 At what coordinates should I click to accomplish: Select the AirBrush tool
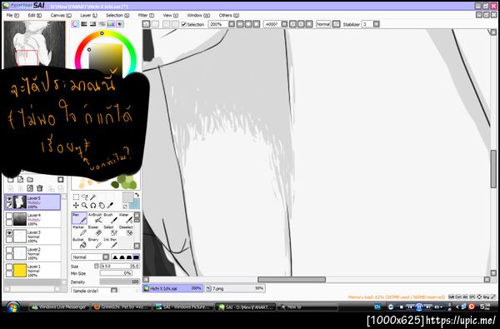95,218
